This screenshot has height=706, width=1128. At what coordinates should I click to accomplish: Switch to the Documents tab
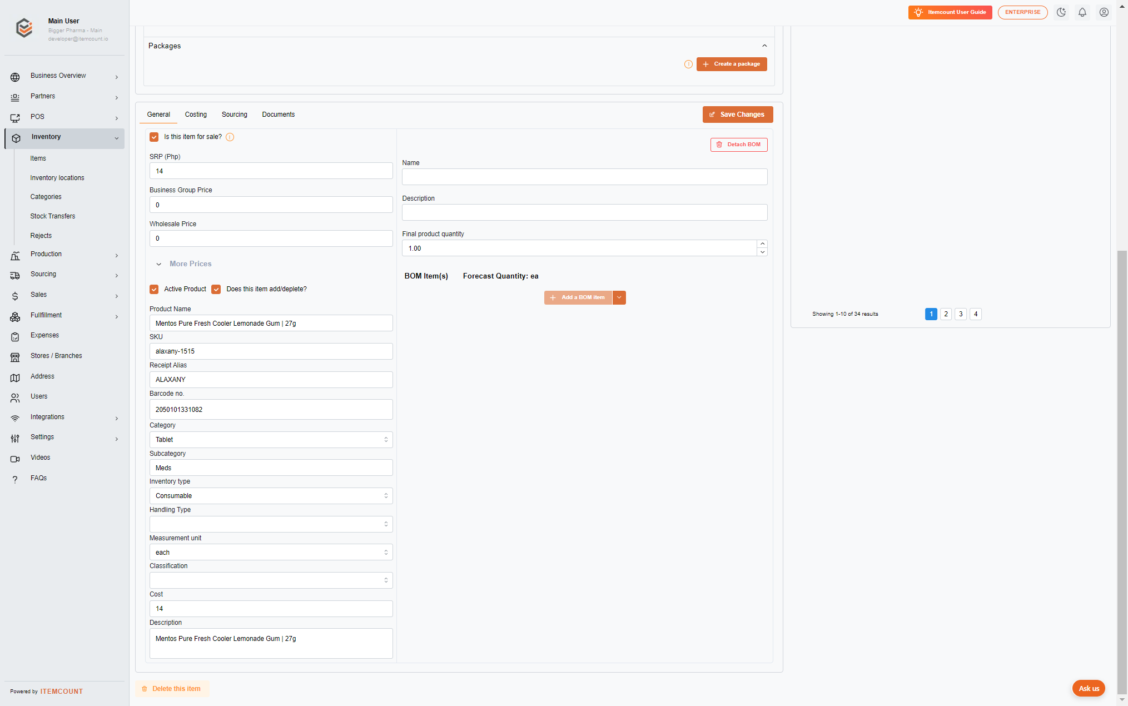[x=278, y=115]
